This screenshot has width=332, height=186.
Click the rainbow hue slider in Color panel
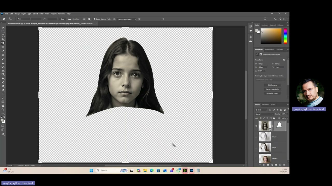[x=285, y=36]
